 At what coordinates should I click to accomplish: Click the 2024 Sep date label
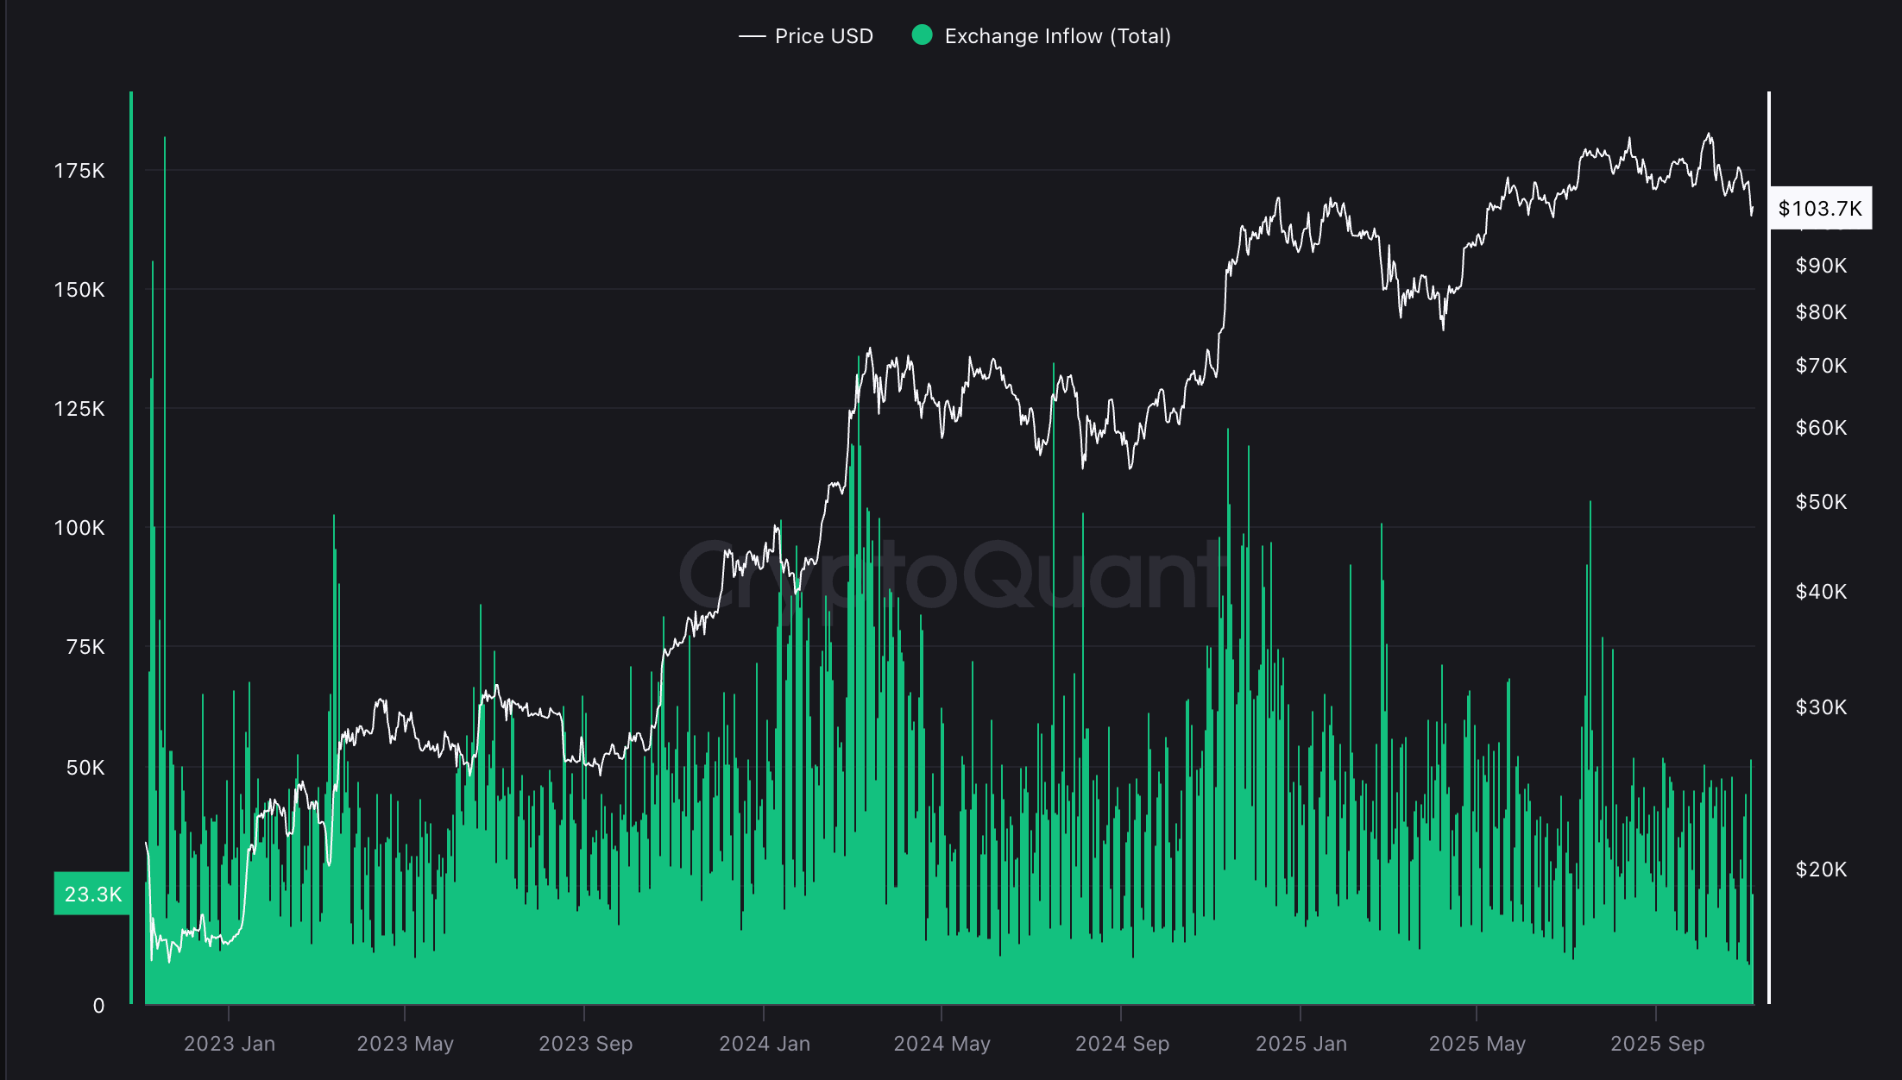[x=1122, y=1044]
